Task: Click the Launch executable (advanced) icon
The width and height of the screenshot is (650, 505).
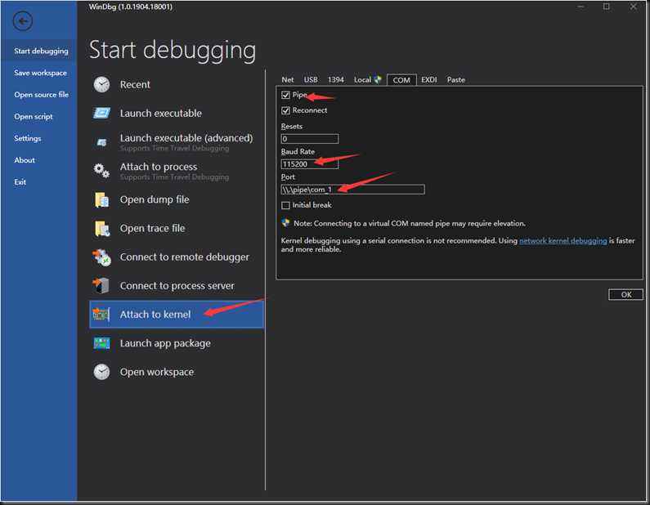Action: 101,142
